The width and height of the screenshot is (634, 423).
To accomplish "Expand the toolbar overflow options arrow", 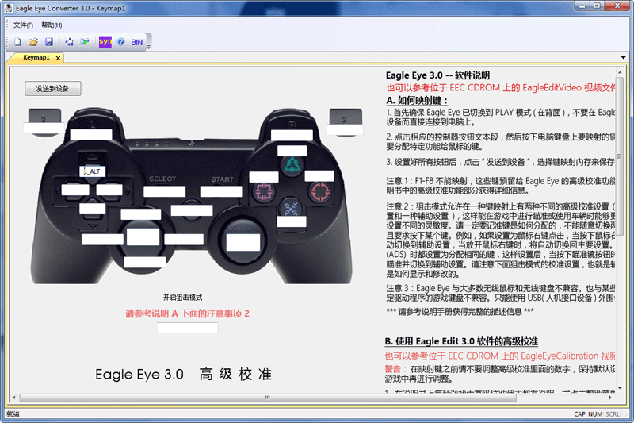I will pos(149,47).
